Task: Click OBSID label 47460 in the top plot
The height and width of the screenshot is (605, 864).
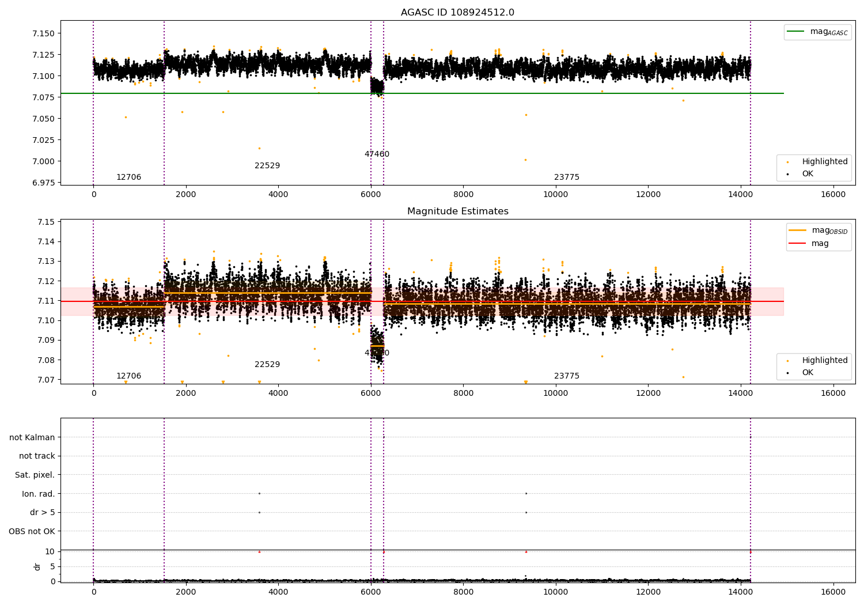Action: point(377,154)
